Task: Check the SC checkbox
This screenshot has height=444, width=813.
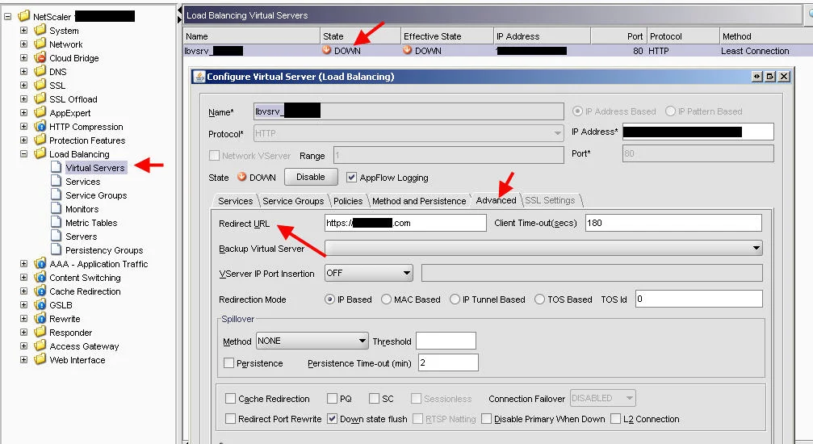Action: click(x=374, y=398)
